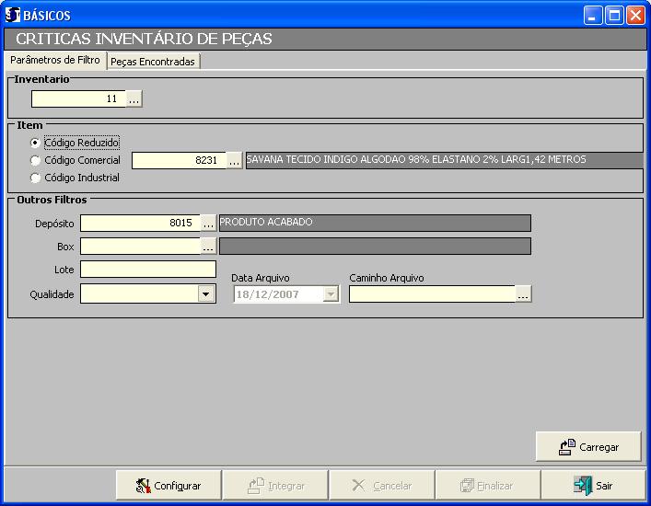Browse for Caminho Arquivo file path
The image size is (651, 506).
click(523, 293)
